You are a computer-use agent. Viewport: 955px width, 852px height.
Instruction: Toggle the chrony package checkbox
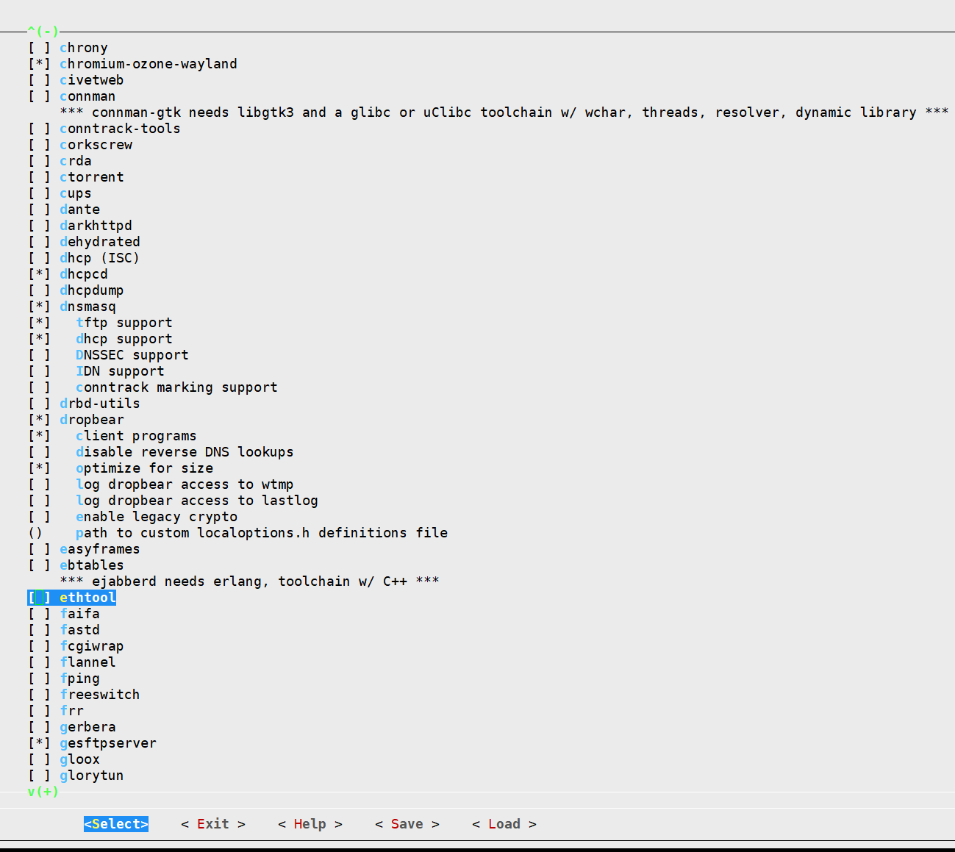pos(39,48)
